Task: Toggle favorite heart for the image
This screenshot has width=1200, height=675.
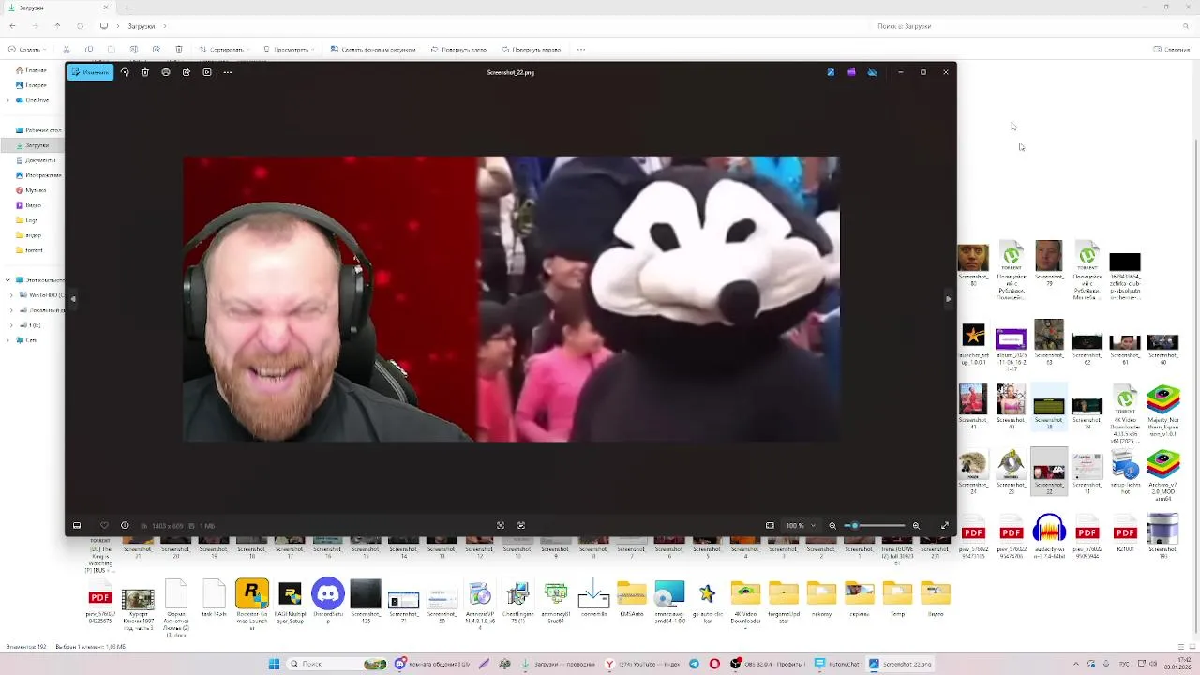Action: 104,526
